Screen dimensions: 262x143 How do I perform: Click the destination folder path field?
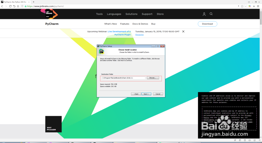pyautogui.click(x=123, y=78)
